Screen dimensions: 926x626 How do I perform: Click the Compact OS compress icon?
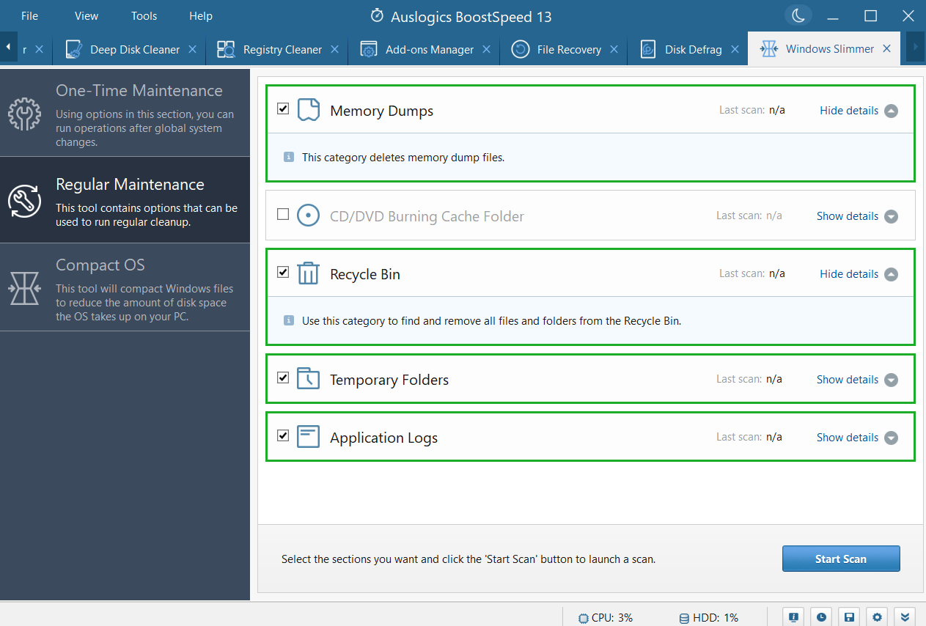[x=25, y=287]
